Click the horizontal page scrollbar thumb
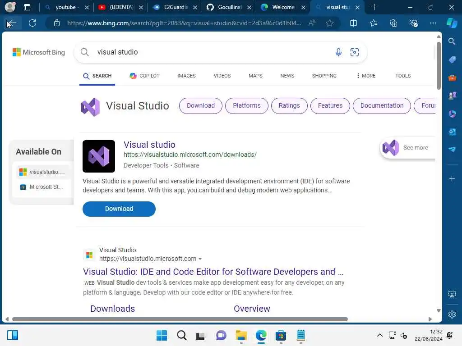The image size is (462, 346). click(x=180, y=319)
